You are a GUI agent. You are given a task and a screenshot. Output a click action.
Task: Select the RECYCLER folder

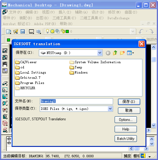25,88
